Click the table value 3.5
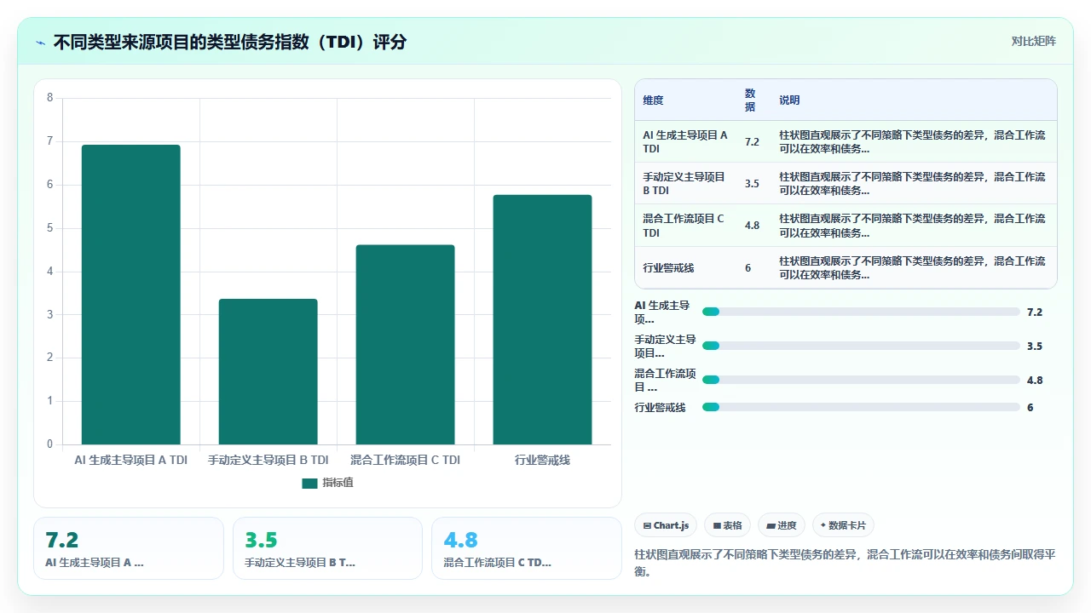Image resolution: width=1091 pixels, height=613 pixels. [752, 183]
